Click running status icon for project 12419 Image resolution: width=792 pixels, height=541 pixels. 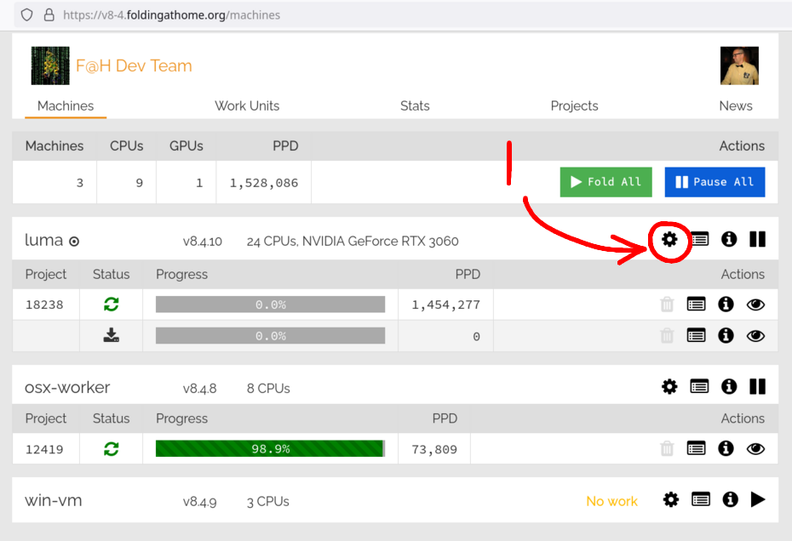coord(111,448)
